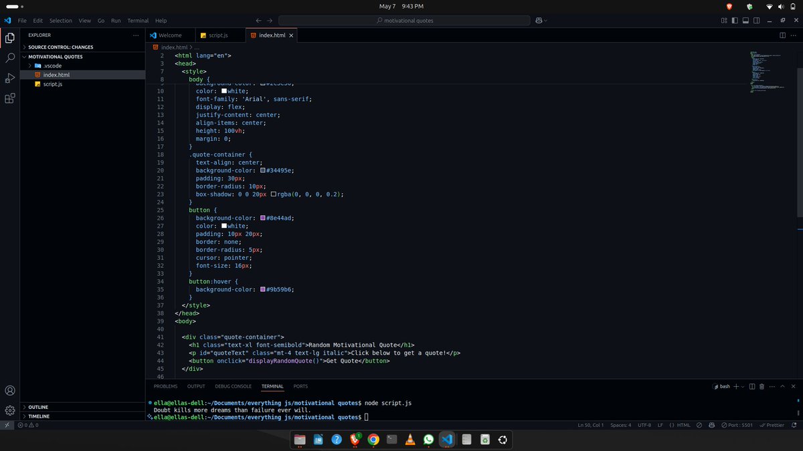Open VLC from the dock
Screen dimensions: 803x451
click(410, 440)
